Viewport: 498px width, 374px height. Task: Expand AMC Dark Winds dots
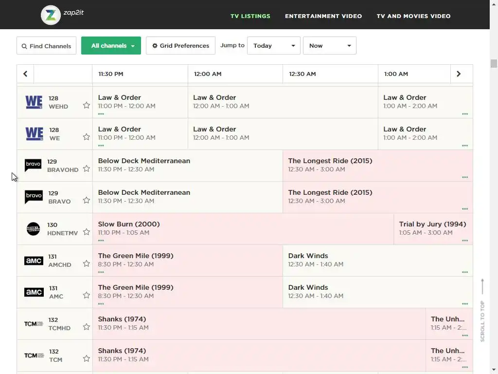[465, 304]
